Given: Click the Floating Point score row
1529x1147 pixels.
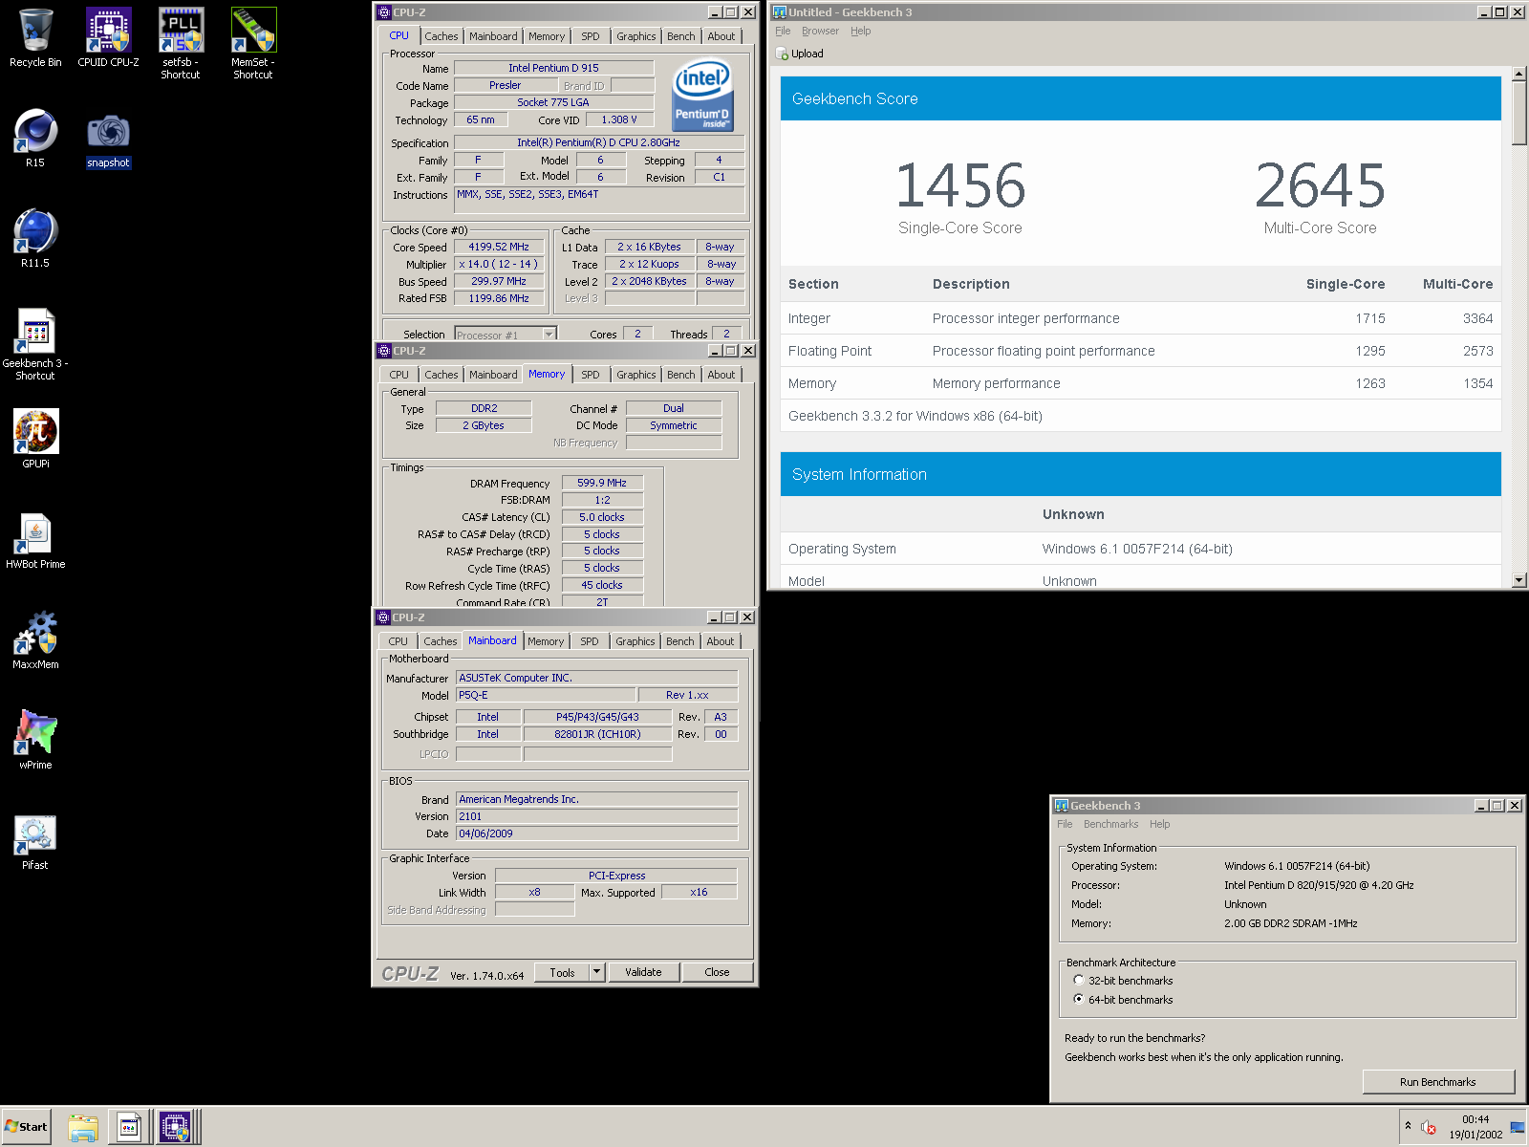Looking at the screenshot, I should coord(1140,351).
